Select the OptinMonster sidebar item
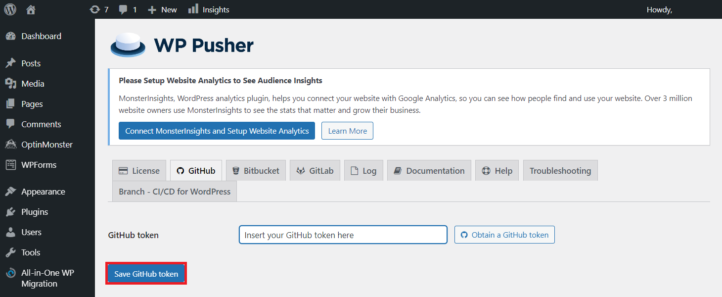 coord(46,145)
